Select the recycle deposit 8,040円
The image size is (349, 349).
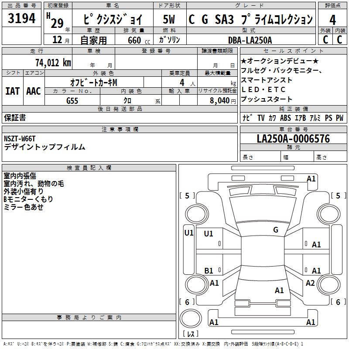click(x=223, y=101)
